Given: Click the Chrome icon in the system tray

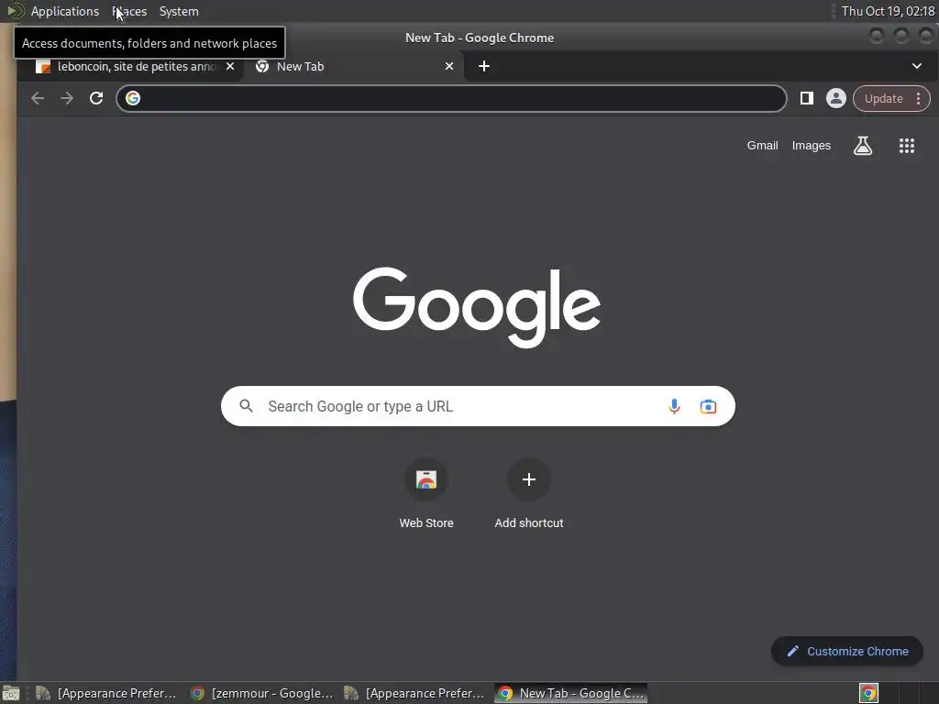Looking at the screenshot, I should pyautogui.click(x=868, y=693).
